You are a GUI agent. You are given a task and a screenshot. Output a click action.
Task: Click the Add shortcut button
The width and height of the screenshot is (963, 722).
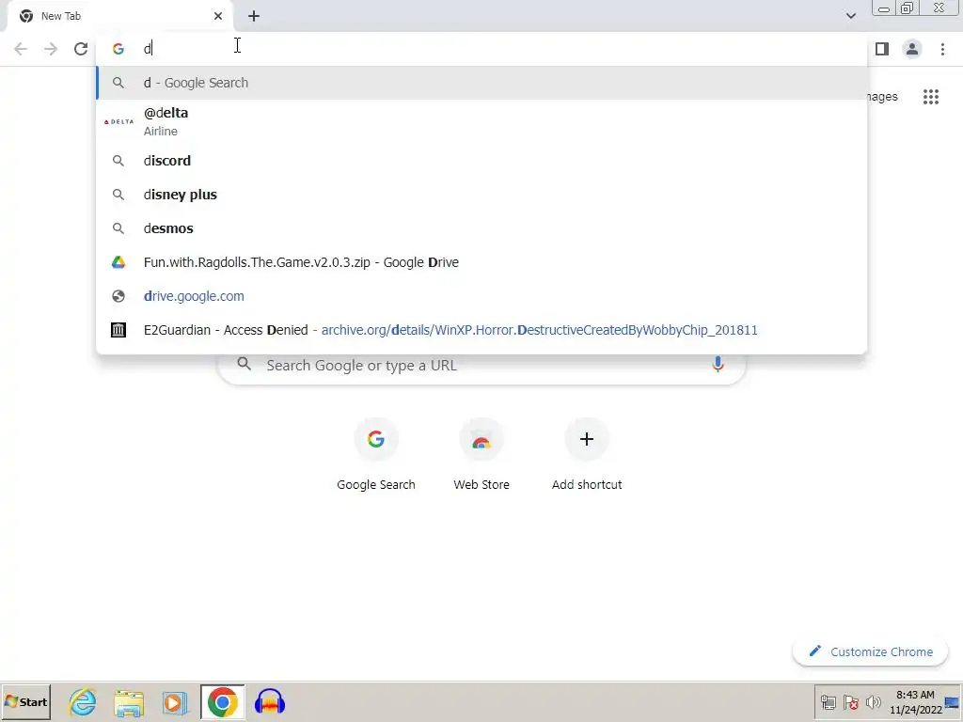click(x=587, y=454)
